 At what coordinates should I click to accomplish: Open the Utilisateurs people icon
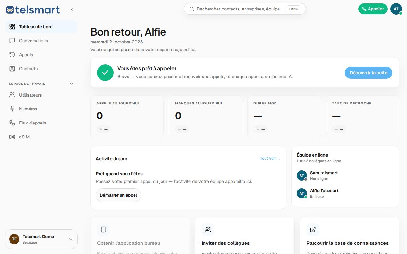pos(12,95)
